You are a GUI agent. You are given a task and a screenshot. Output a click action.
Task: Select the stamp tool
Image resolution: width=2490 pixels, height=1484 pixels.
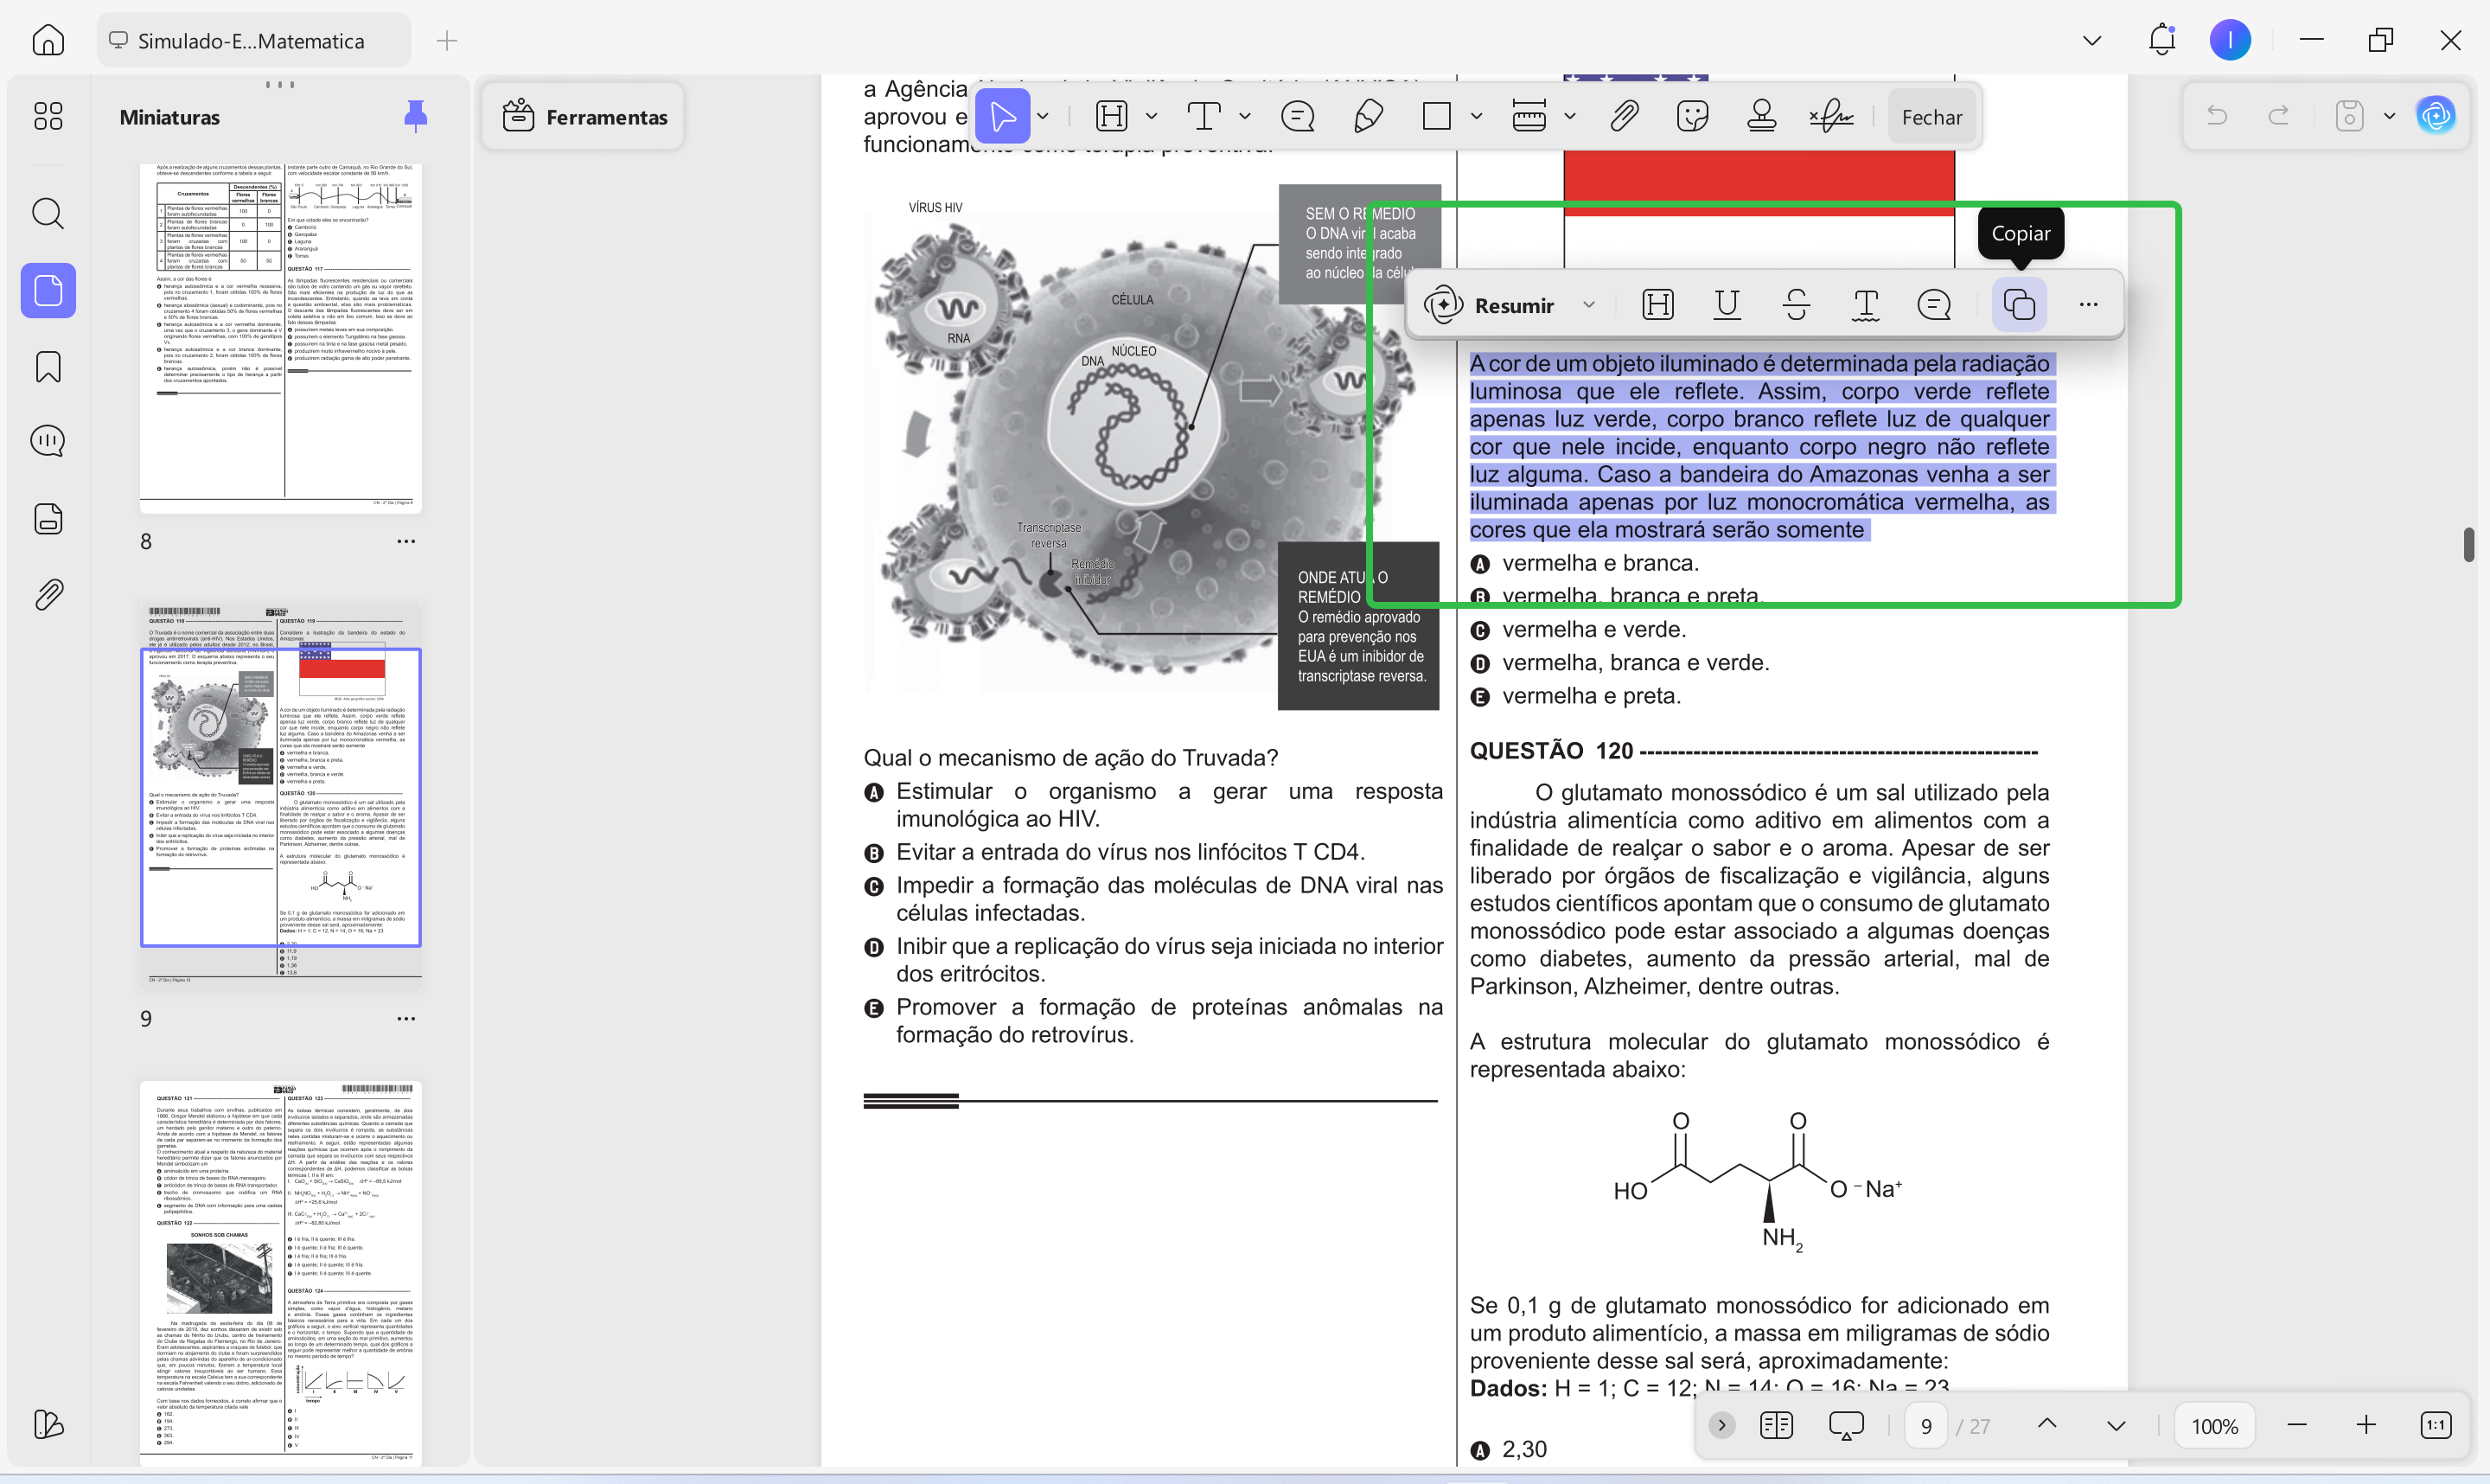(x=1761, y=116)
